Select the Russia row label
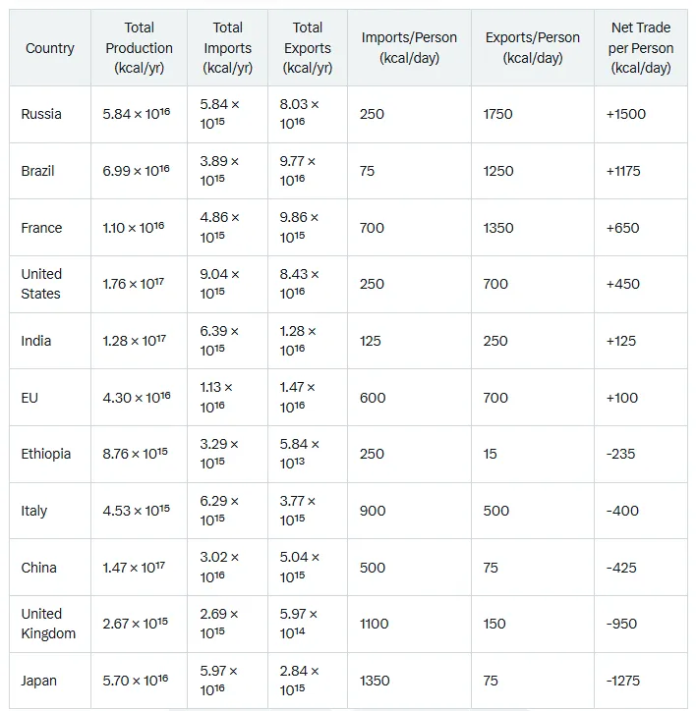697x711 pixels. point(41,114)
